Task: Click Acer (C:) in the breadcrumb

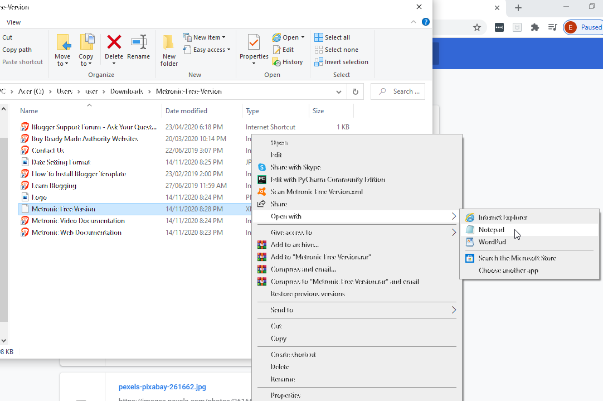Action: 31,91
